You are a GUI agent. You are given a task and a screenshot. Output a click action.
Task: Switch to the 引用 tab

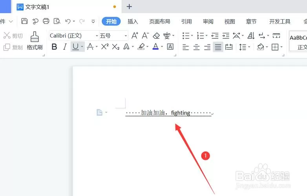tap(186, 21)
